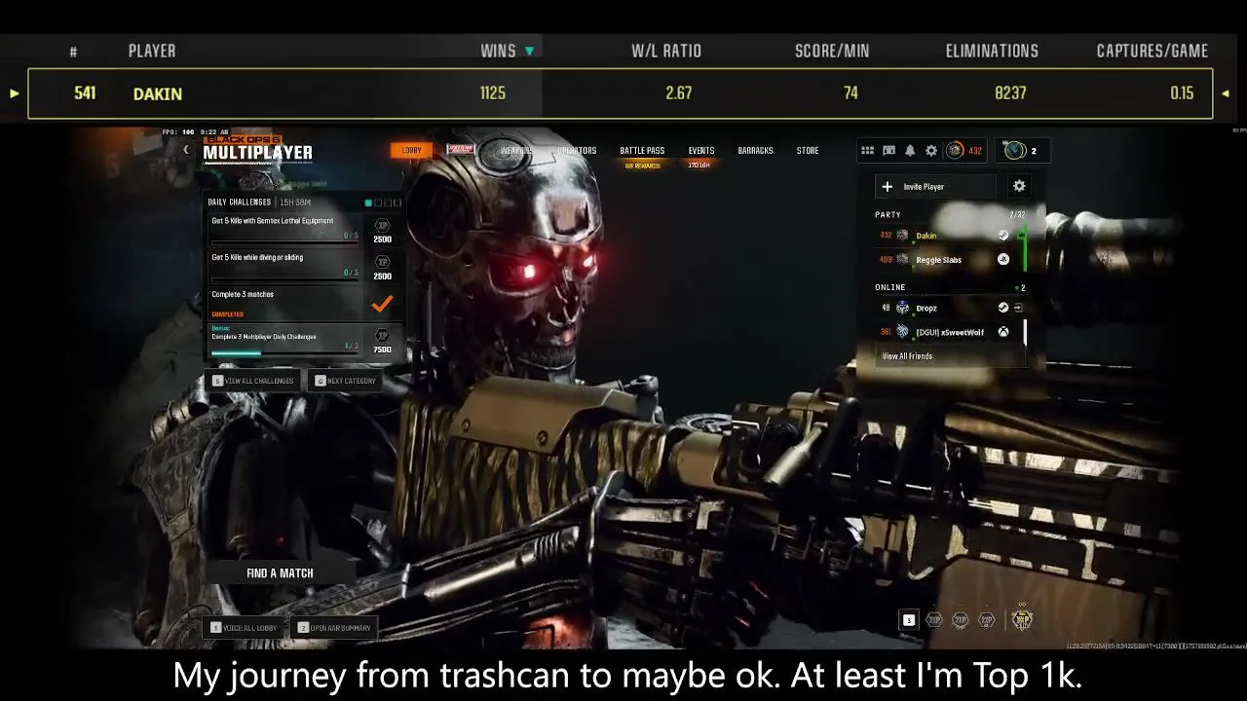This screenshot has width=1247, height=701.
Task: Click join arrow icon on Dropz row
Action: (x=1018, y=308)
